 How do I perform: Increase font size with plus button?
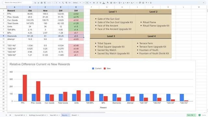coord(90,3)
